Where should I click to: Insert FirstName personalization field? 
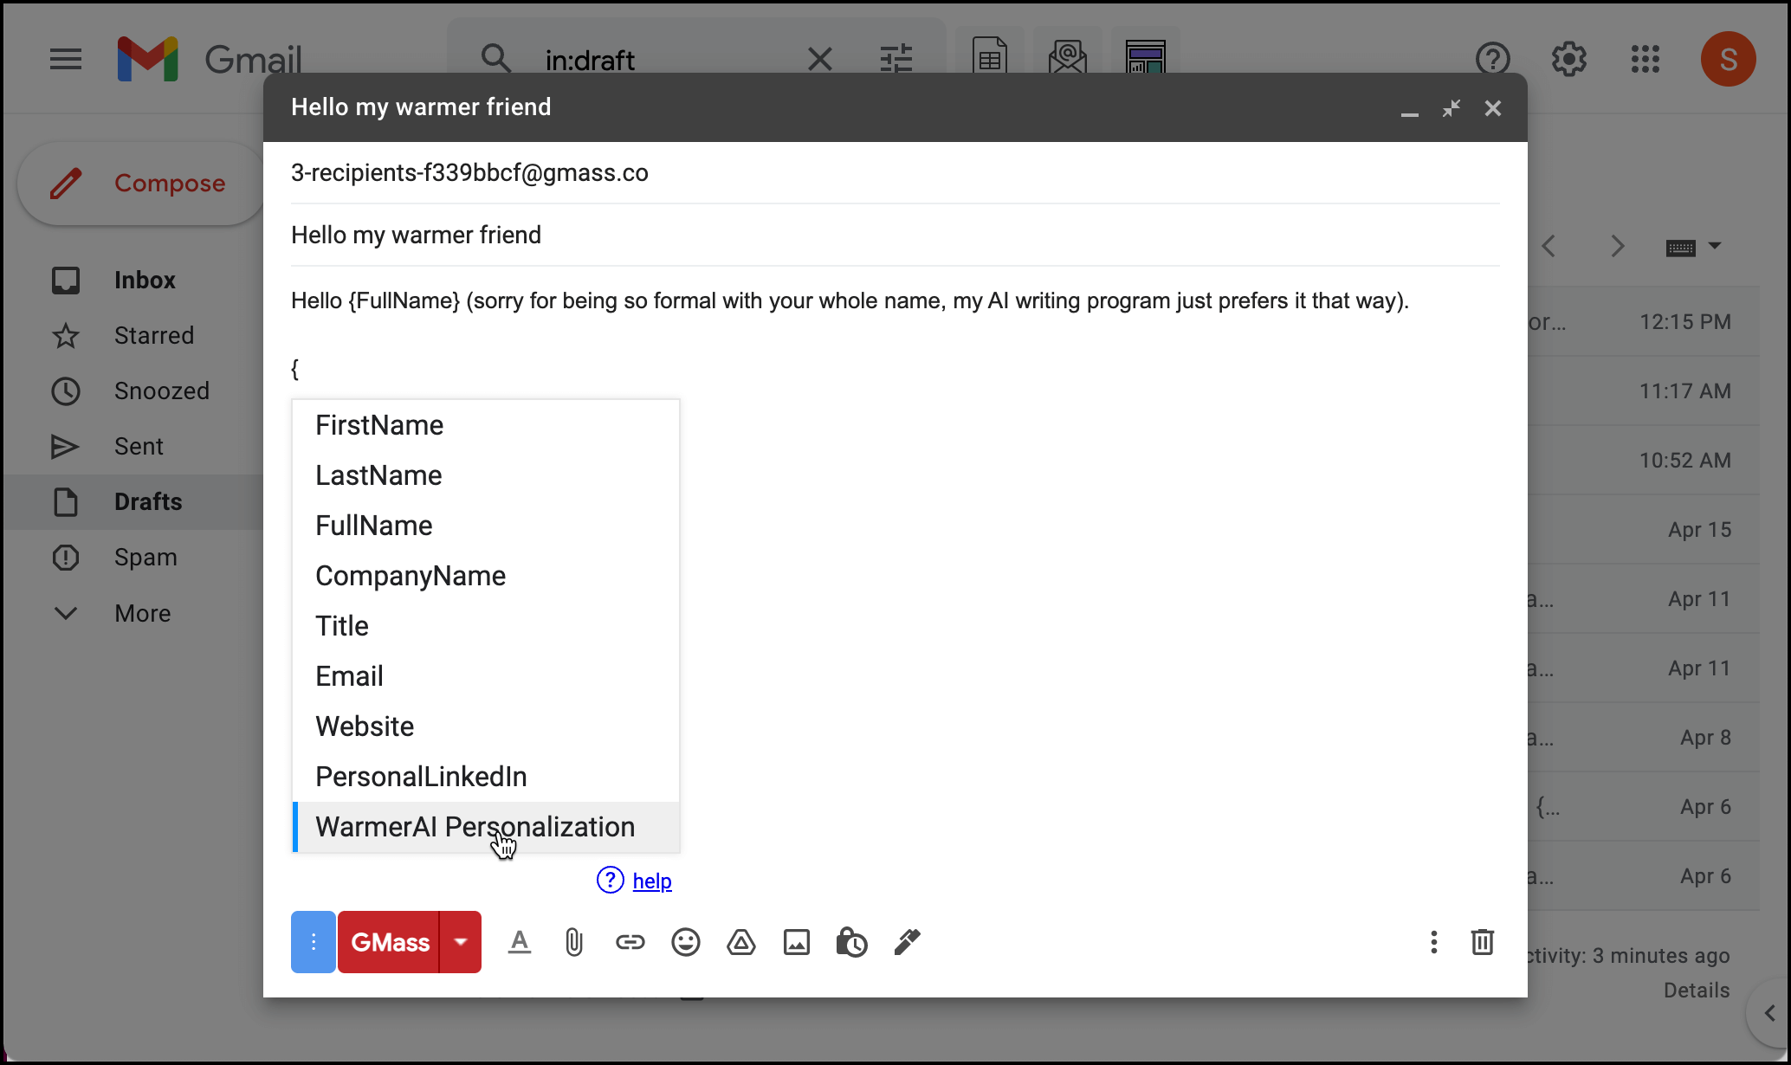tap(486, 425)
